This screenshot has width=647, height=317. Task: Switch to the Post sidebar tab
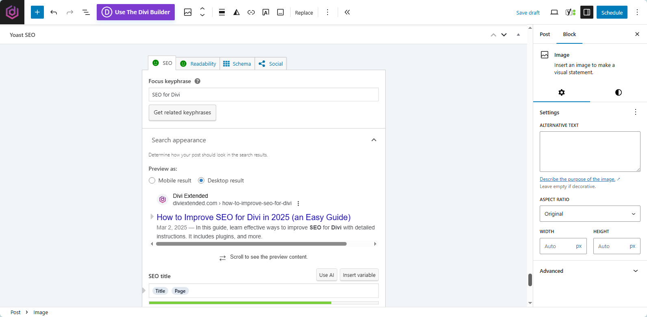tap(545, 34)
